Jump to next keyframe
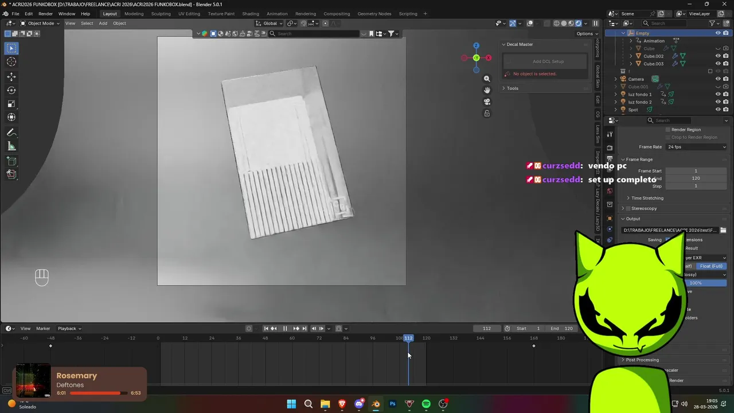 pos(296,328)
